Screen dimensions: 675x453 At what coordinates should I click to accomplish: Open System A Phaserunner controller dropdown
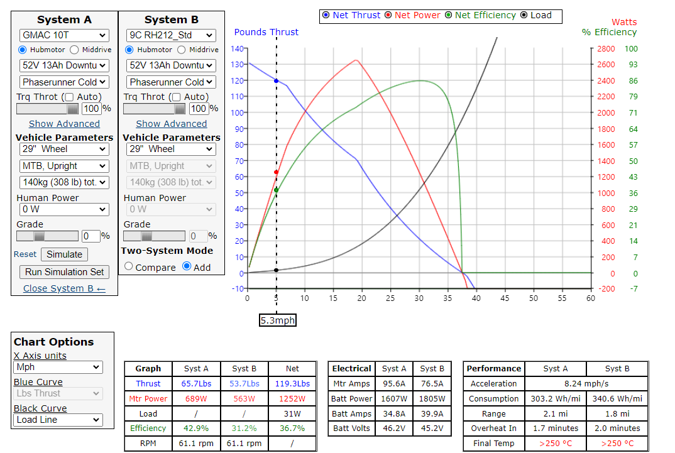(x=64, y=82)
